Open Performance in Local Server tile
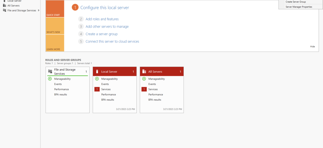 [108, 95]
